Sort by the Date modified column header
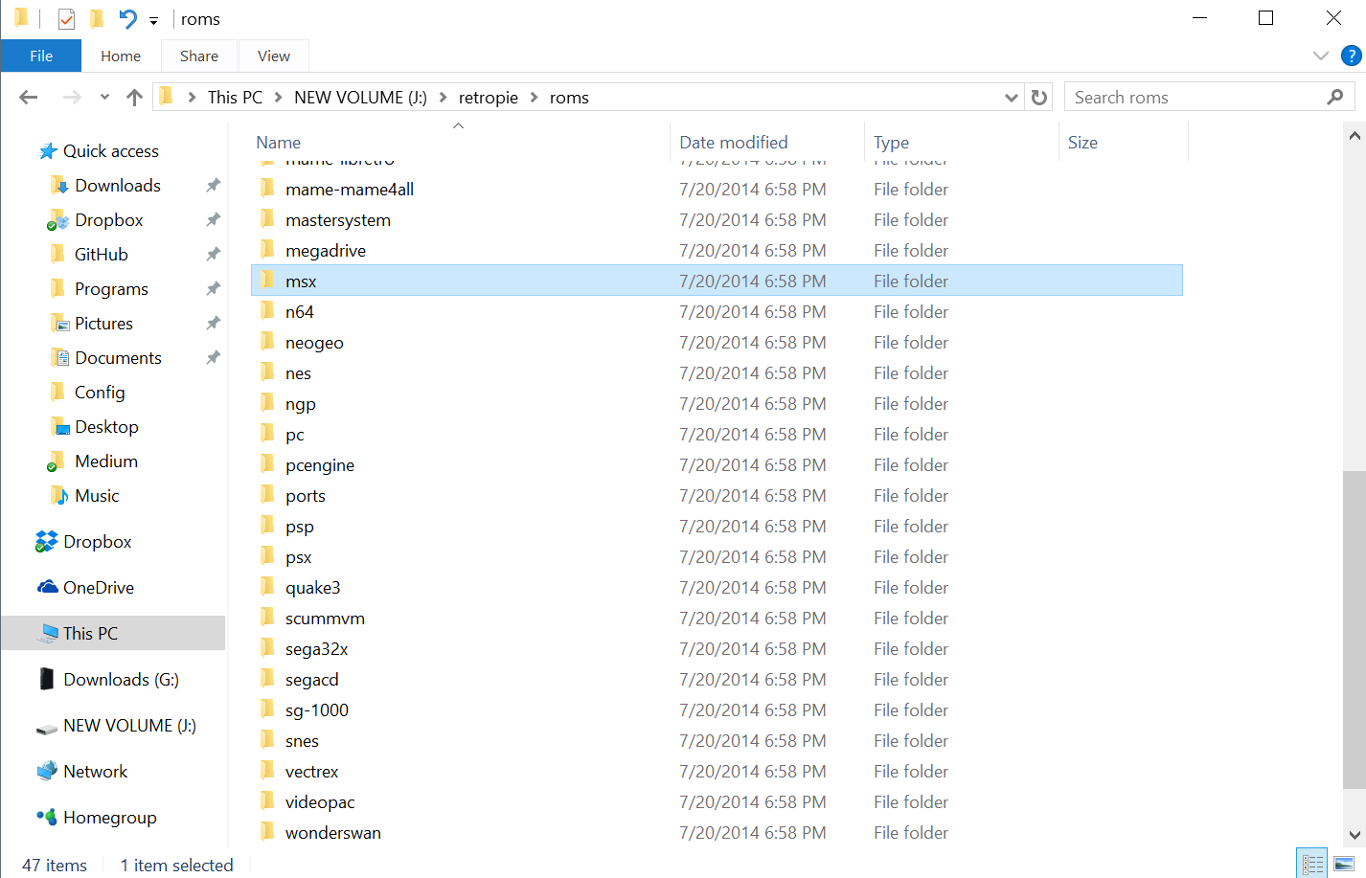The width and height of the screenshot is (1366, 878). tap(734, 143)
